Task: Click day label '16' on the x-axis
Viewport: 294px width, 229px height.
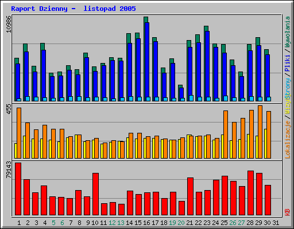Action: (x=146, y=223)
